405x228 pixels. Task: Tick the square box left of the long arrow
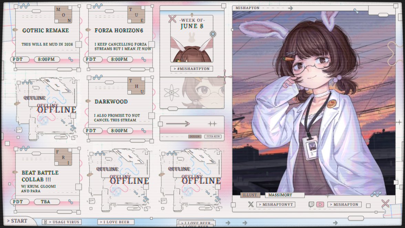click(x=160, y=124)
